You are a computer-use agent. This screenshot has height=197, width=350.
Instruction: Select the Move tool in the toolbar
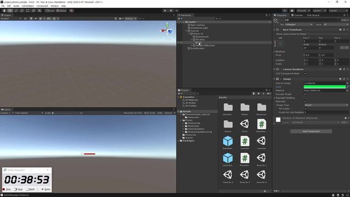click(x=10, y=11)
